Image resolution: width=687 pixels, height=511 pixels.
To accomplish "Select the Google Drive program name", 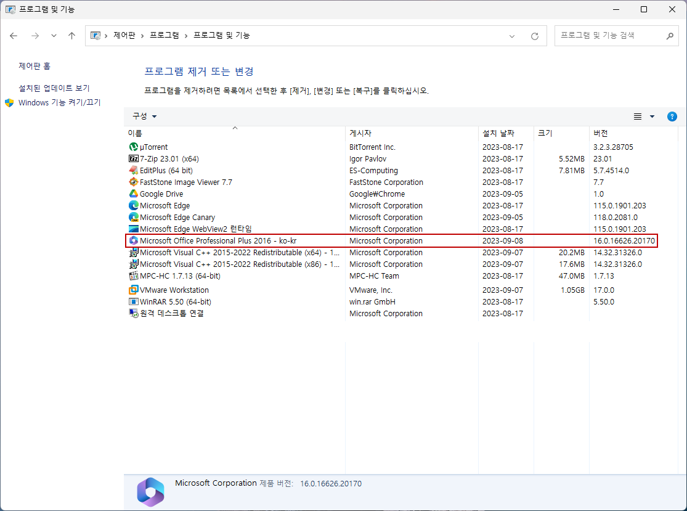I will tap(161, 194).
